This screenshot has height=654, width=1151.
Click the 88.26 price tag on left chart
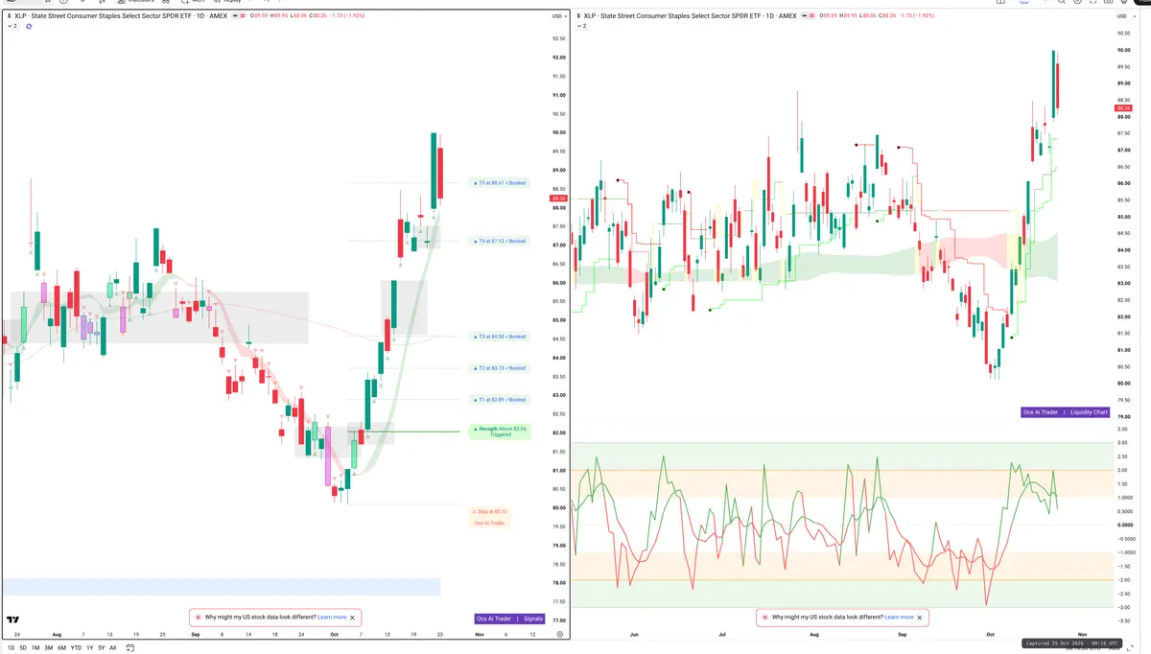[x=557, y=199]
